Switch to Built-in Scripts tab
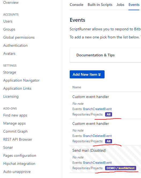Image resolution: width=141 pixels, height=178 pixels. point(100,5)
